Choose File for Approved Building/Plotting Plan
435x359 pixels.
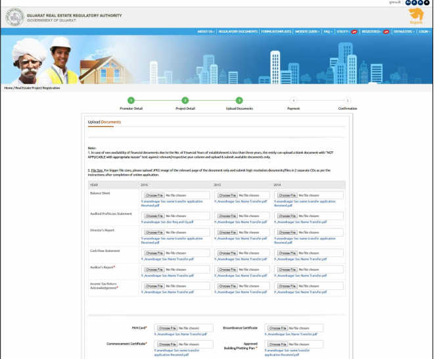(x=277, y=345)
